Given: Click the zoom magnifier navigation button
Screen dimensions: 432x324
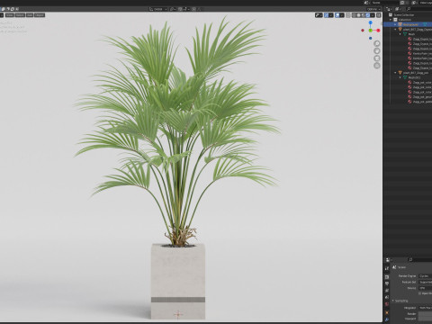Looking at the screenshot, I should [x=377, y=43].
